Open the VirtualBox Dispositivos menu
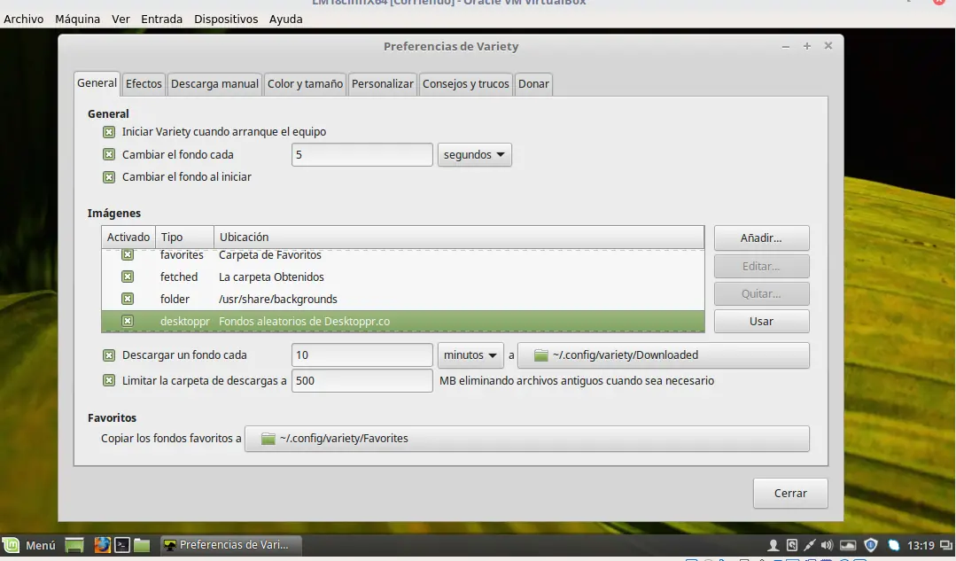This screenshot has height=561, width=956. coord(226,19)
